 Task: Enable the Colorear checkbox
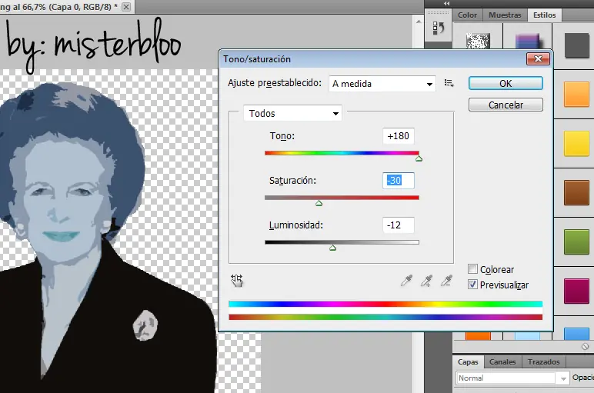pos(472,269)
